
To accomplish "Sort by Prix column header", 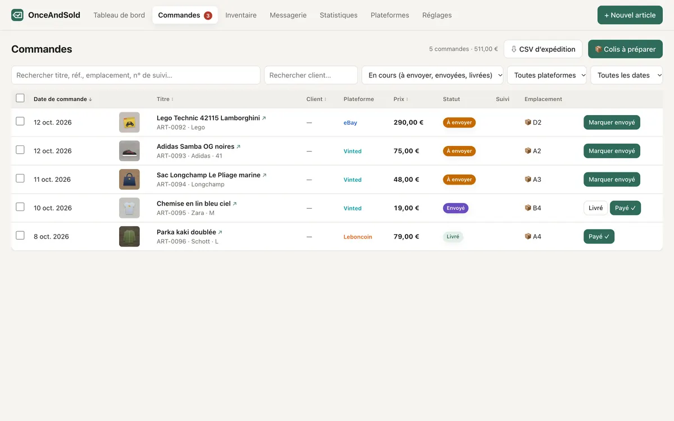I will pos(401,99).
